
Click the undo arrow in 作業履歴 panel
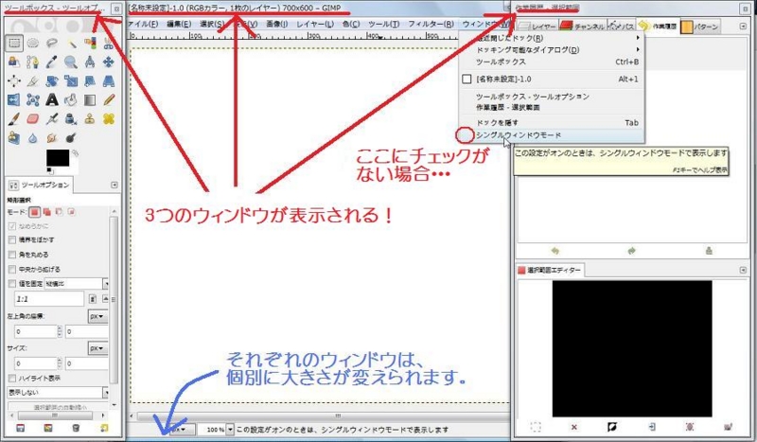point(555,251)
